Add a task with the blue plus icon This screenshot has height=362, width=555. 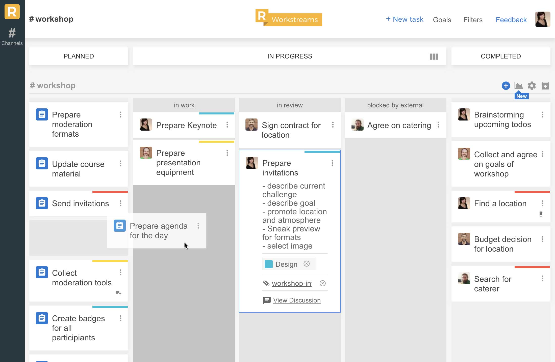pyautogui.click(x=506, y=86)
